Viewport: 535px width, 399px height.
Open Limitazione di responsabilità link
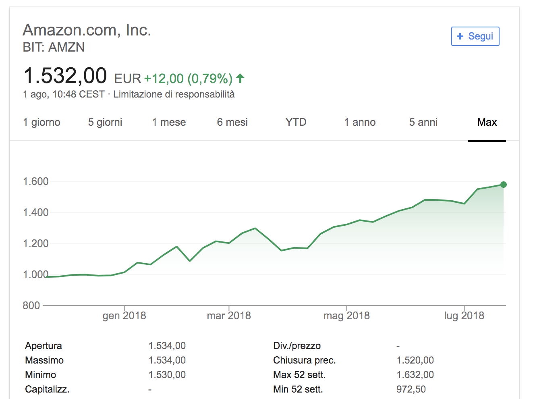click(174, 94)
